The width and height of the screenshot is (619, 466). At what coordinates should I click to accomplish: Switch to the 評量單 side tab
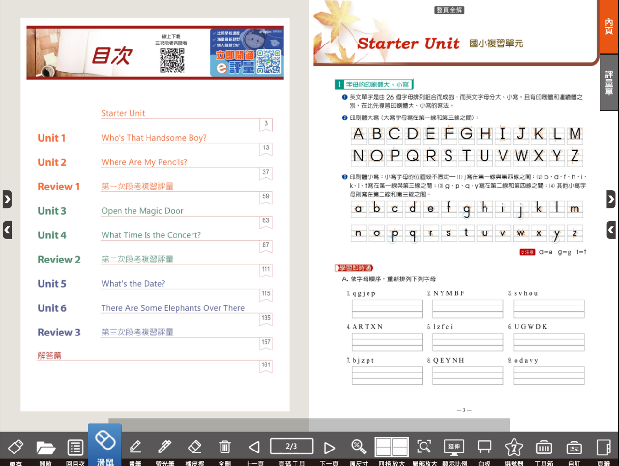[x=609, y=83]
